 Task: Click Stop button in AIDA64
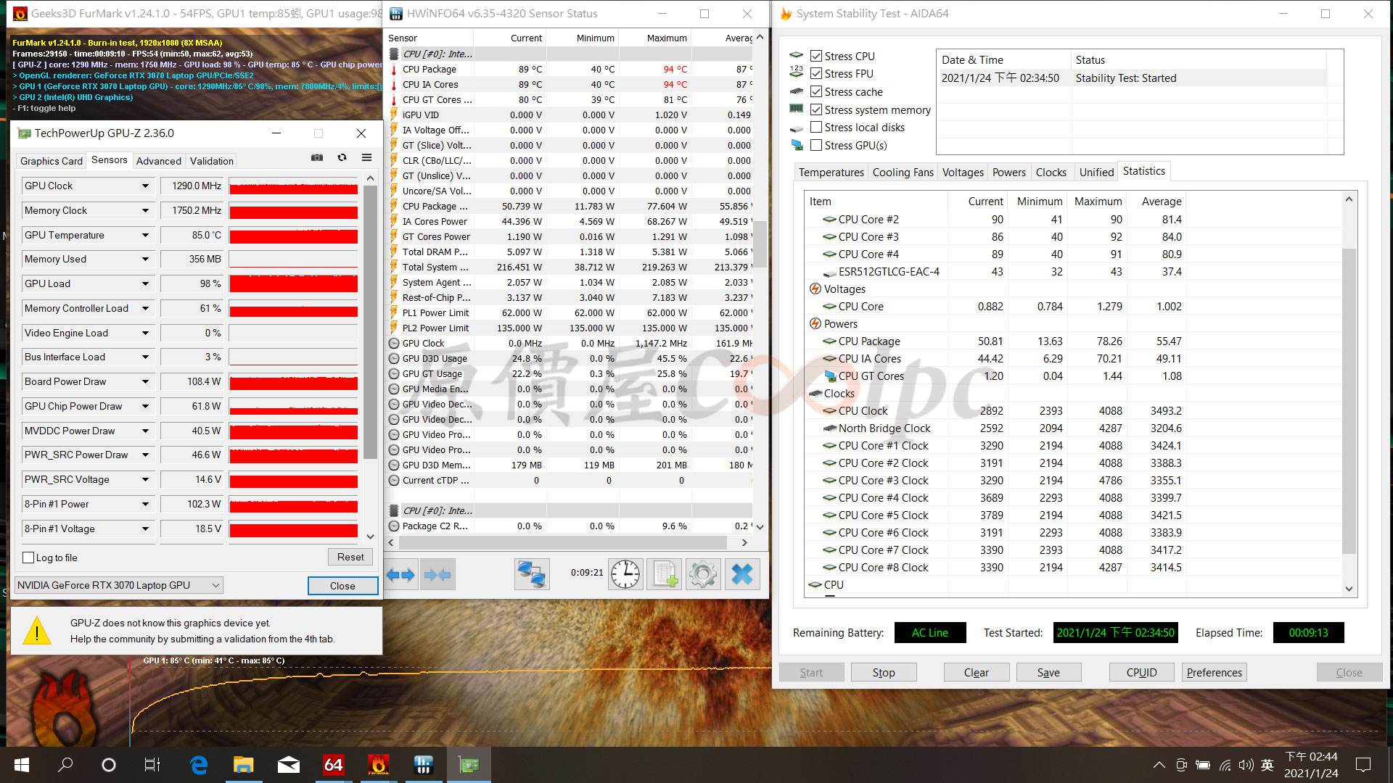tap(884, 673)
